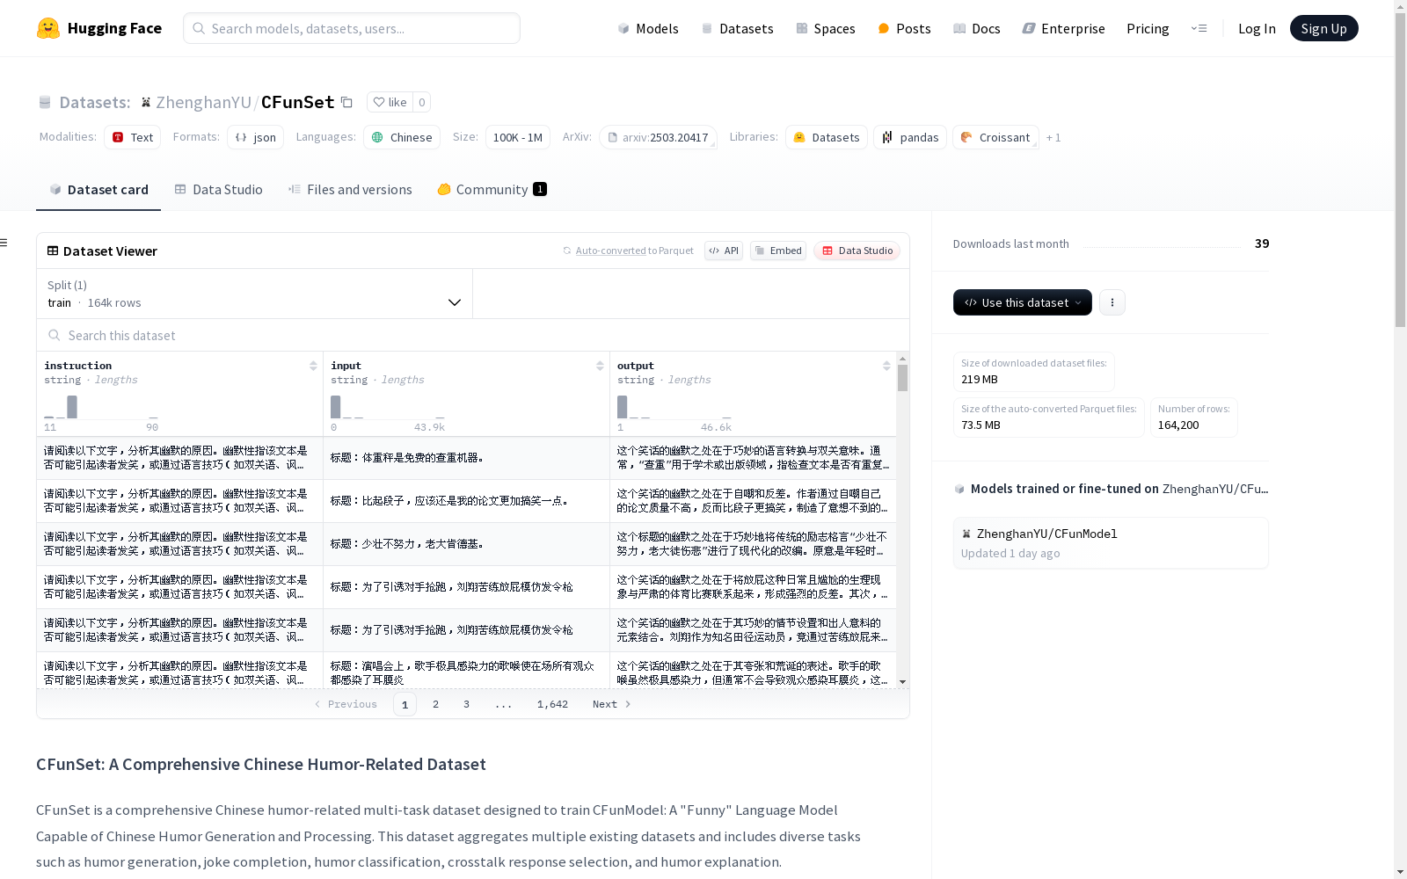Click the input cell '标题：少壮不努力，老大肯德基。'
The image size is (1407, 879).
point(466,544)
